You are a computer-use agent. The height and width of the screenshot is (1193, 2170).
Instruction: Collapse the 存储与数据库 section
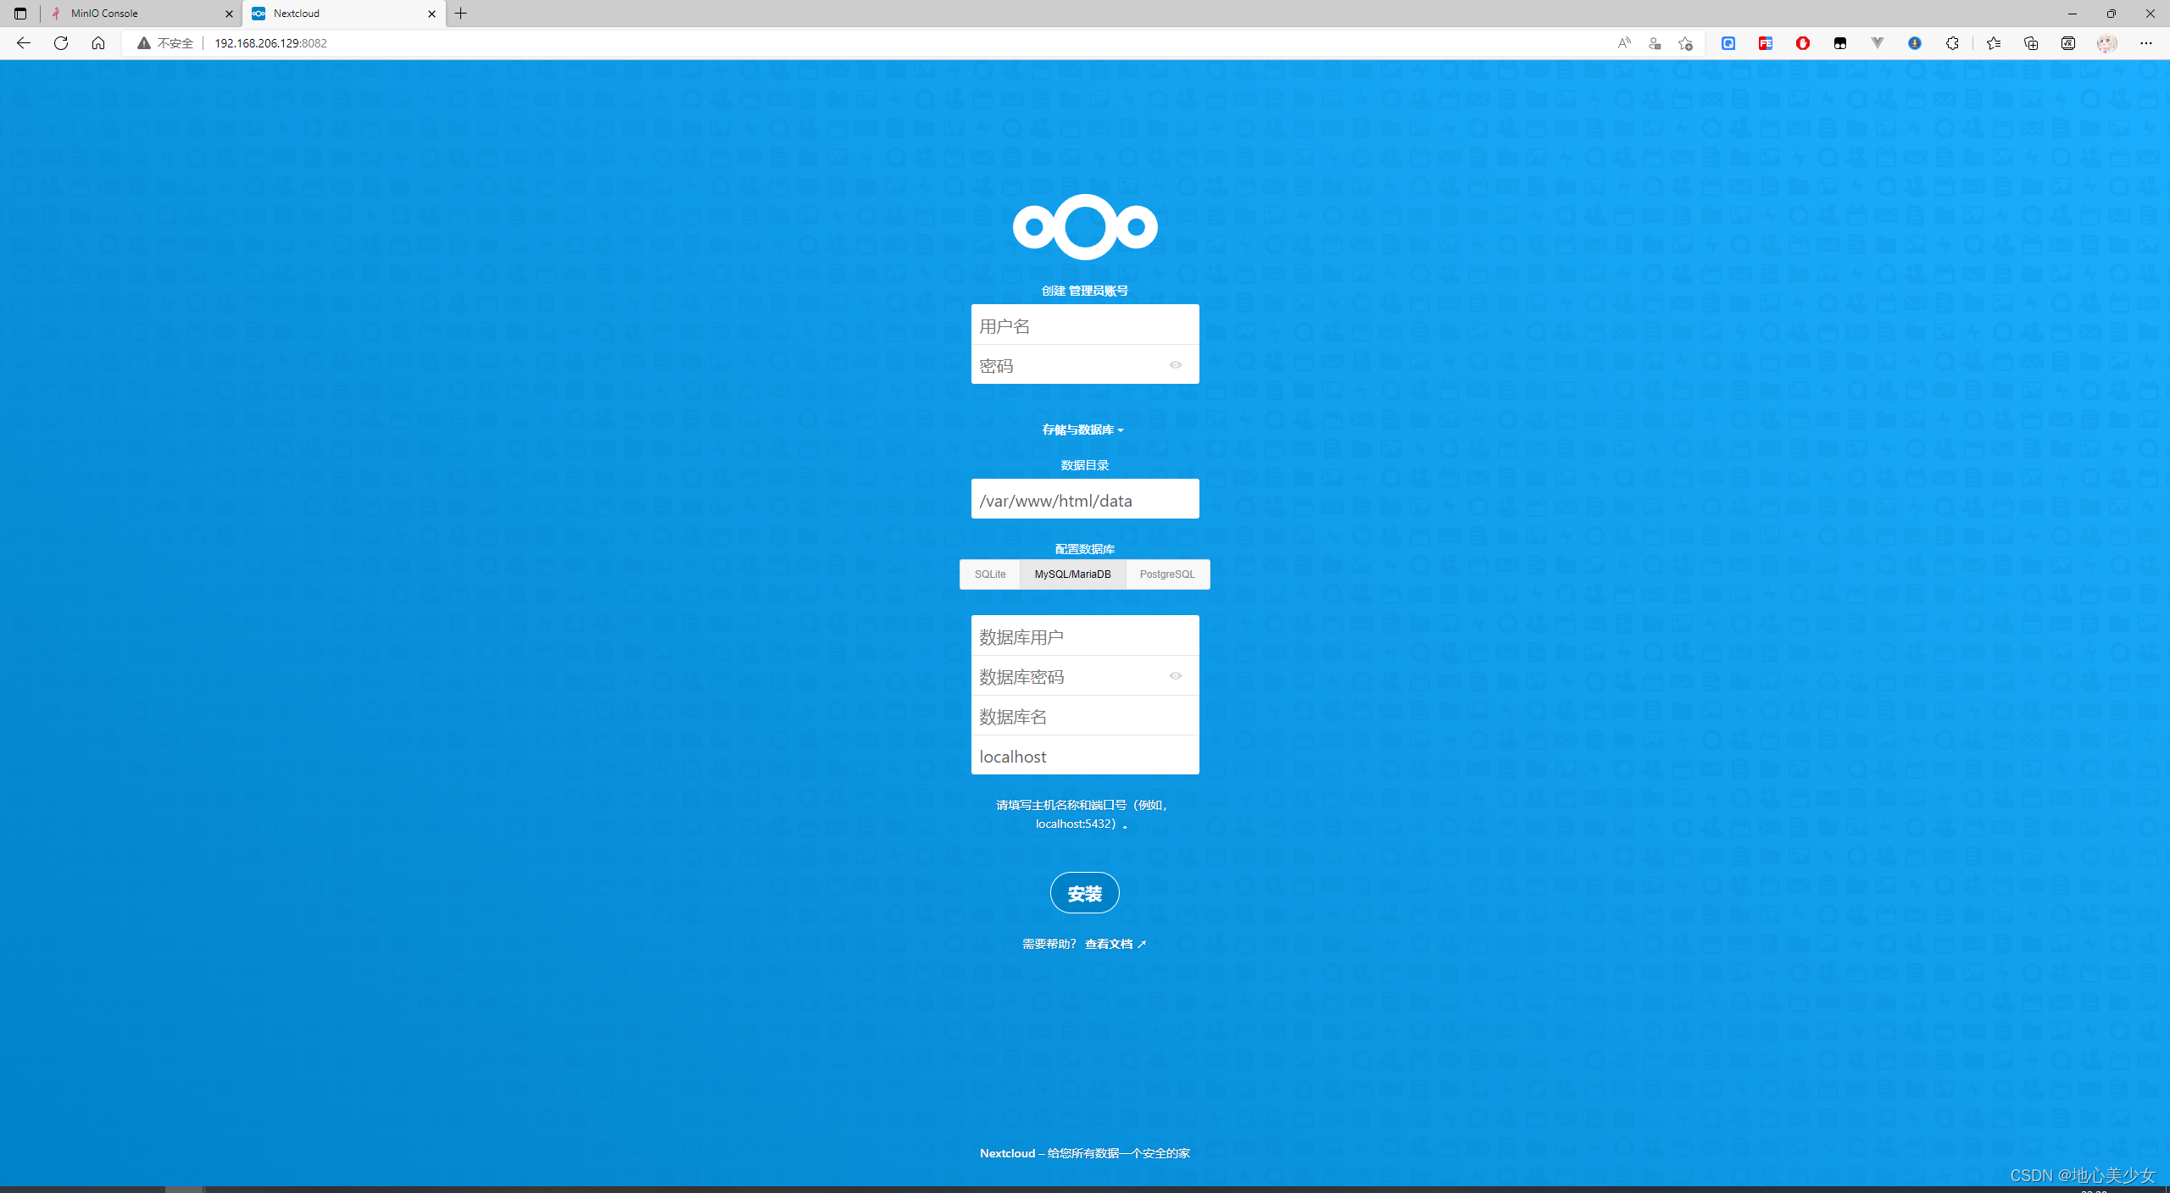tap(1082, 430)
